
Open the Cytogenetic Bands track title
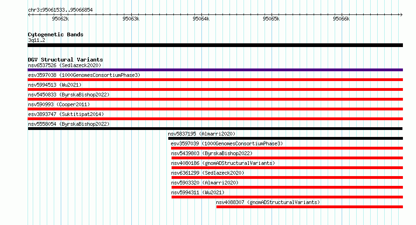point(56,34)
